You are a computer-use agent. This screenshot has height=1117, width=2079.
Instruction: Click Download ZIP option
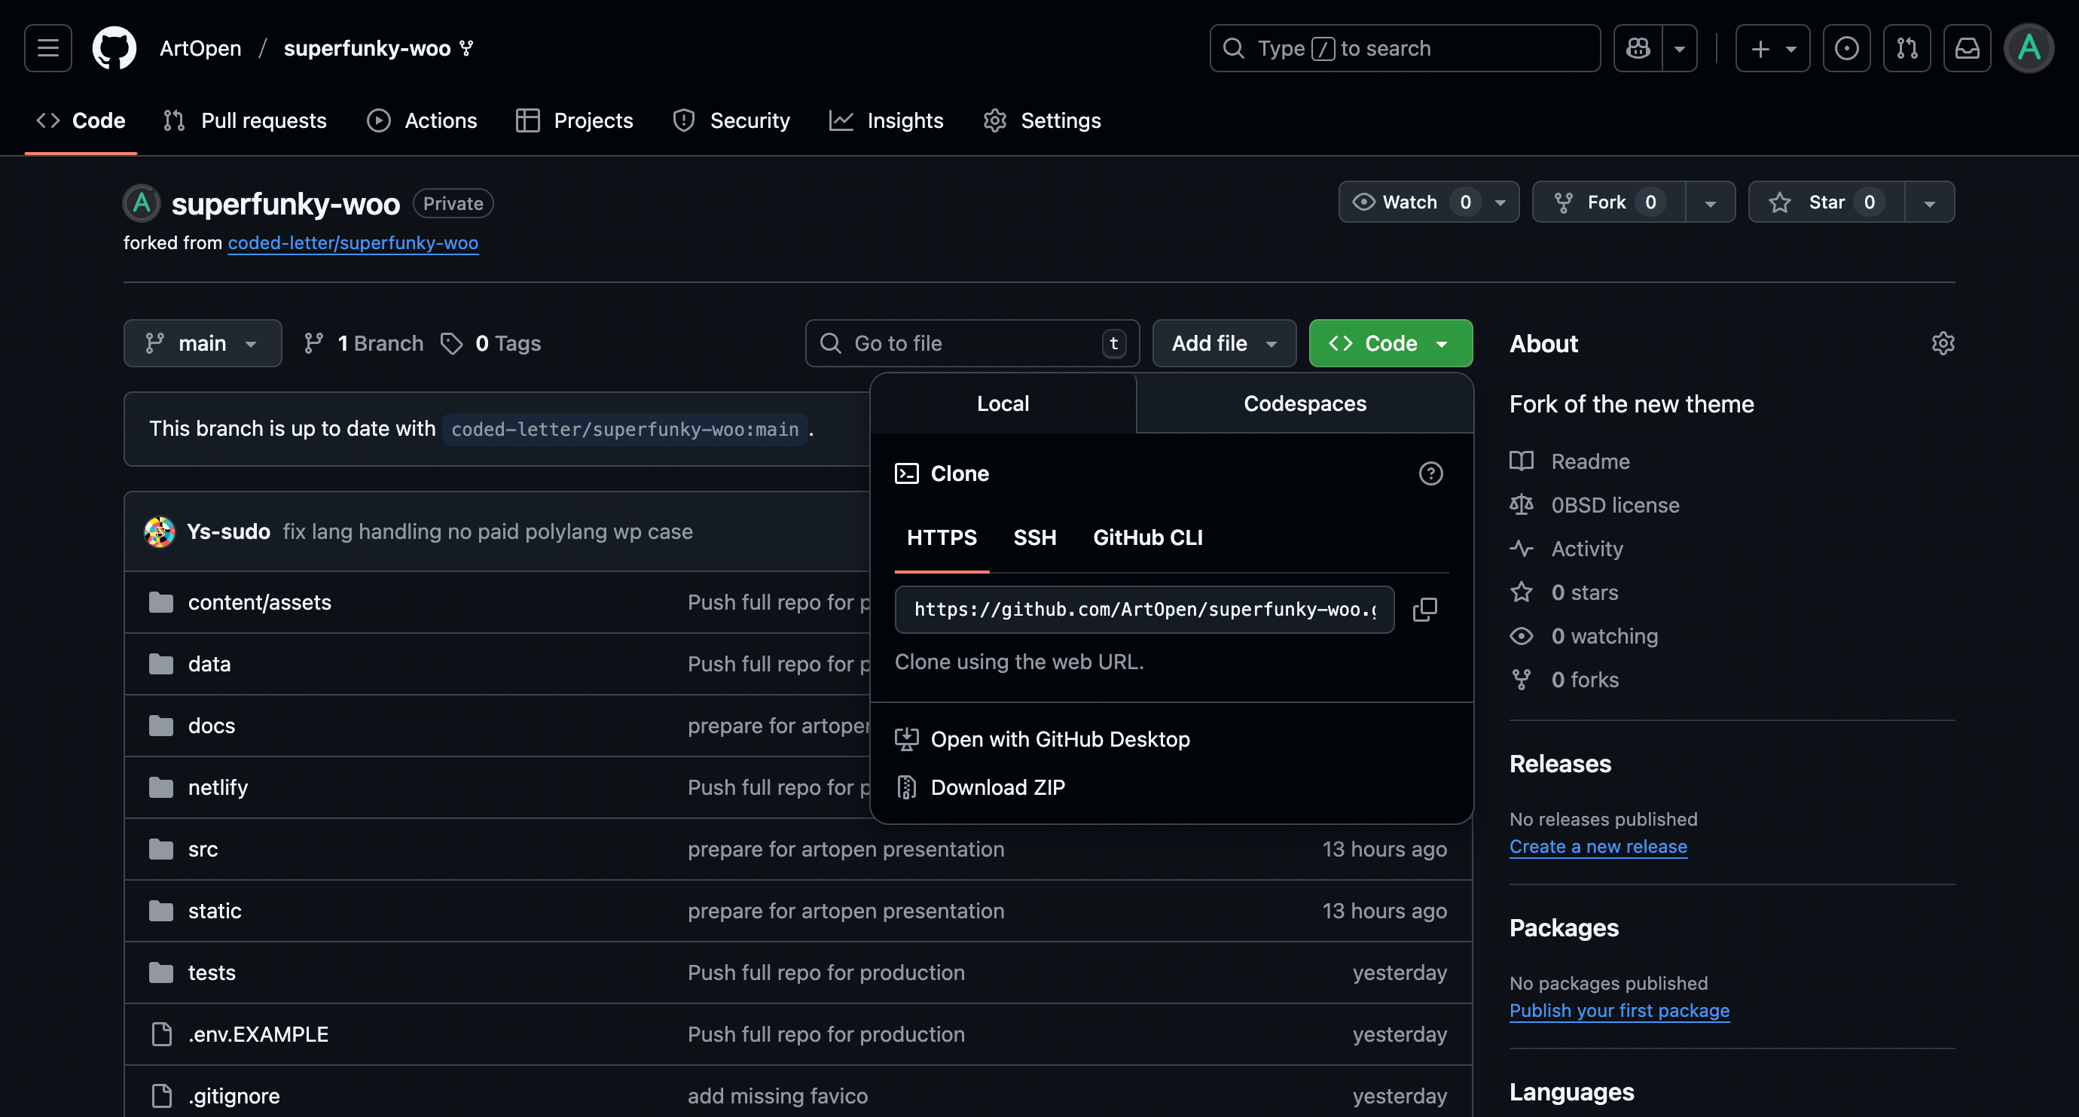pos(997,787)
